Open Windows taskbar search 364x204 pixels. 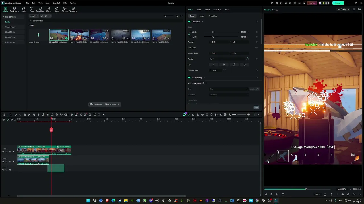[94, 201]
